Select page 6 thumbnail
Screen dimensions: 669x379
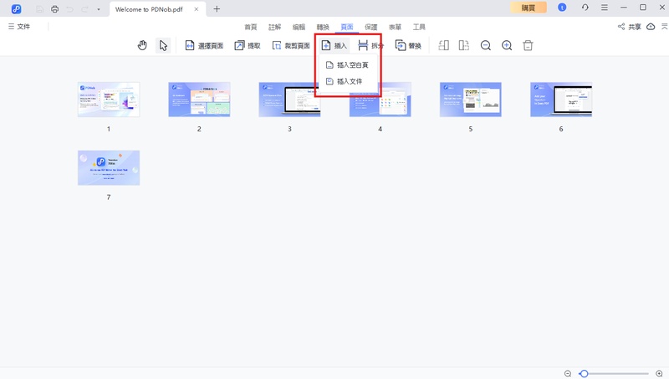click(561, 100)
